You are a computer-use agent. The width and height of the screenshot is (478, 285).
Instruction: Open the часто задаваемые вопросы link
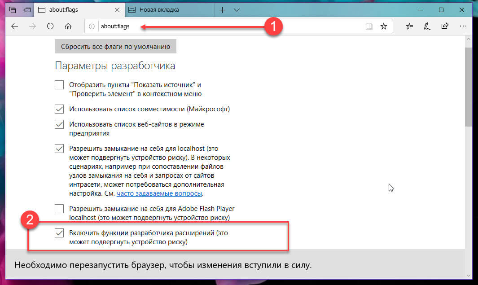pyautogui.click(x=159, y=193)
